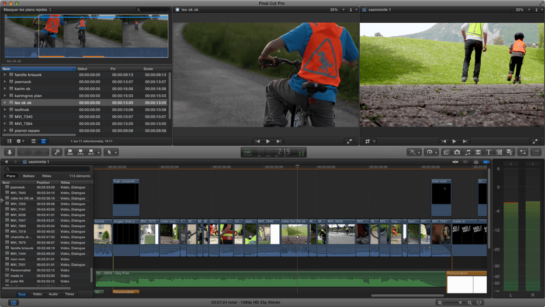Click the timeline index search field
545x307 pixels.
pos(47,169)
